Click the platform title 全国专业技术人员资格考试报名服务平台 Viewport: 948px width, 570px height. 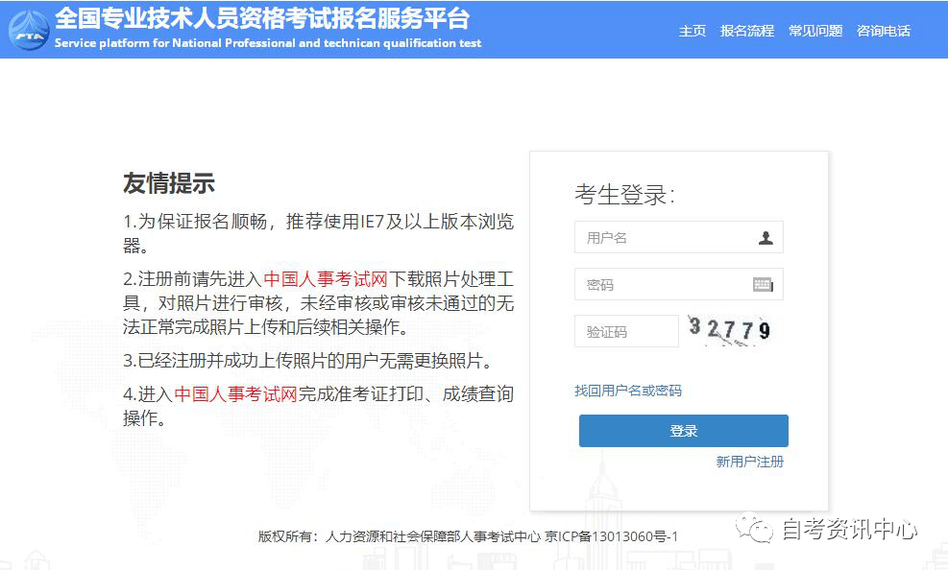(x=262, y=18)
